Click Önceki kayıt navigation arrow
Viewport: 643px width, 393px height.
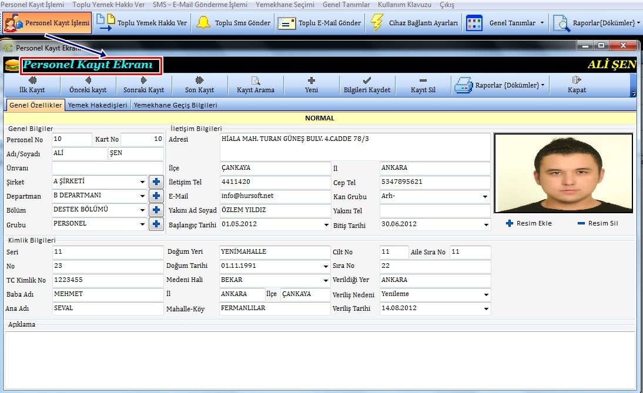88,85
